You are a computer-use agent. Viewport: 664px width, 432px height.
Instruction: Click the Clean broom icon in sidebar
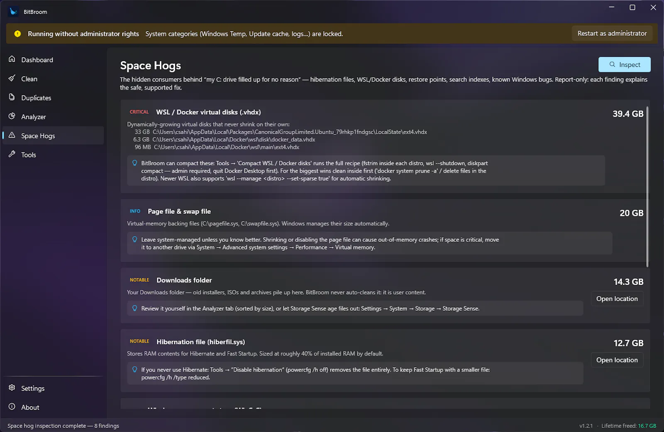(x=12, y=78)
